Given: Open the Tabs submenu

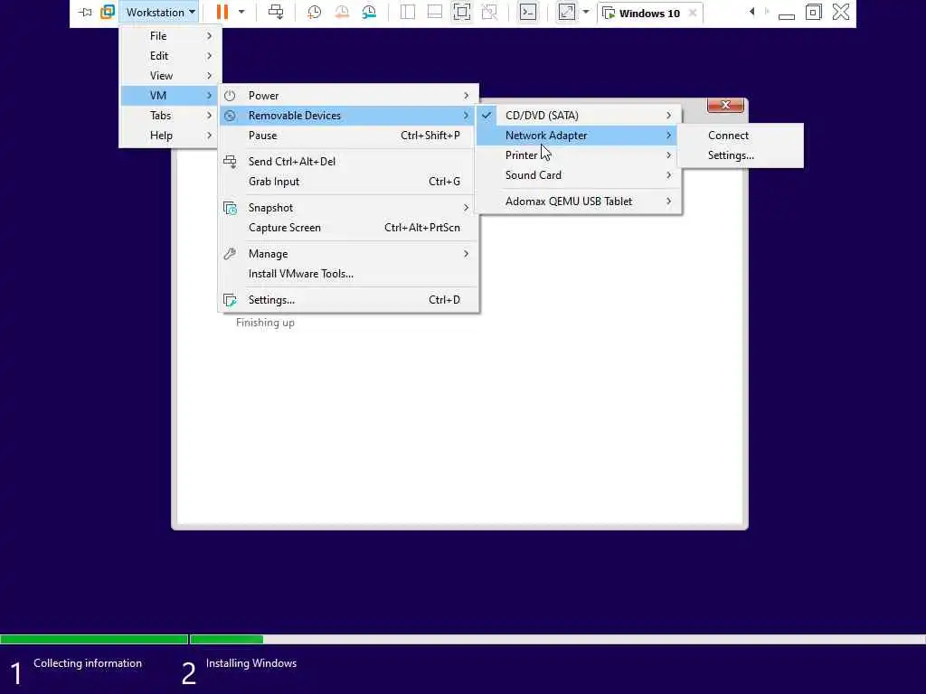Looking at the screenshot, I should (x=171, y=116).
